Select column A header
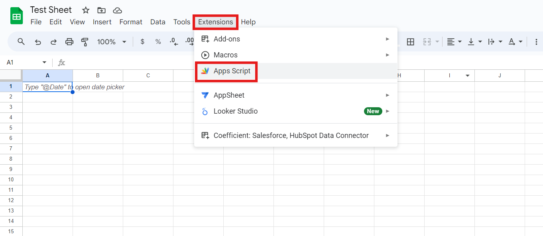 tap(47, 75)
